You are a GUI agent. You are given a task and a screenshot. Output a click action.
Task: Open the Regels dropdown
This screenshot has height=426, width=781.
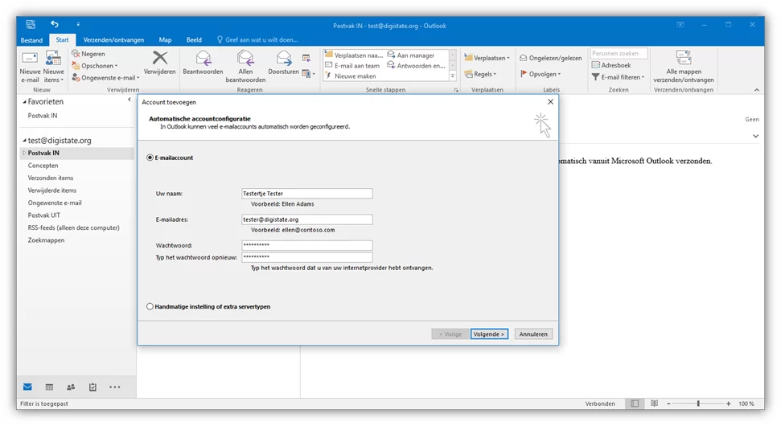pyautogui.click(x=481, y=74)
